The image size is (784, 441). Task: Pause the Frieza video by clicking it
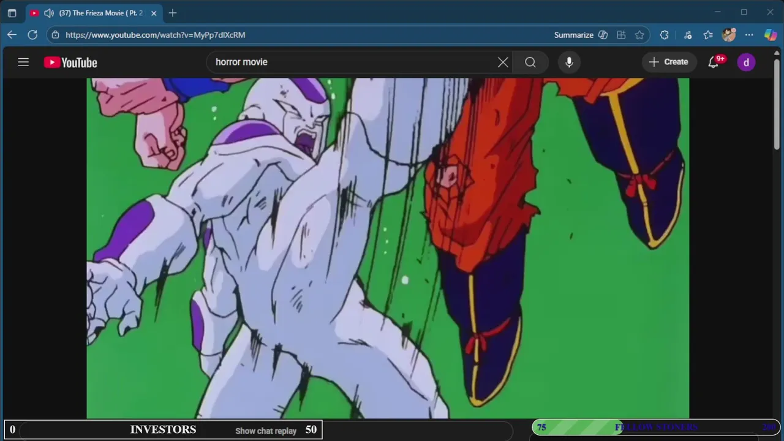388,248
